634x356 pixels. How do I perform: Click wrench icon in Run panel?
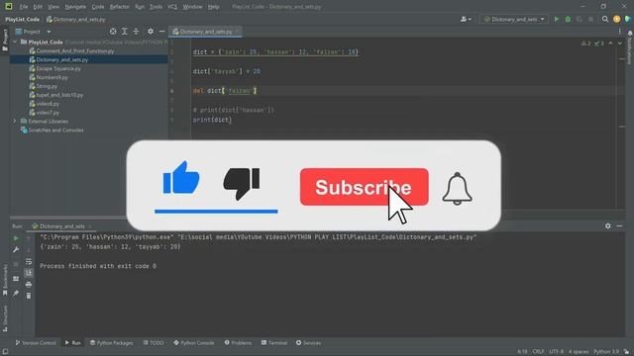pyautogui.click(x=16, y=250)
